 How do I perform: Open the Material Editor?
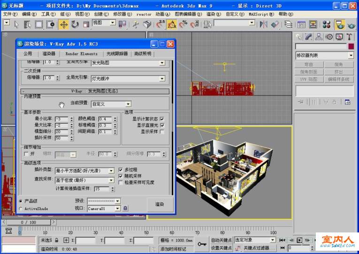coord(327,24)
